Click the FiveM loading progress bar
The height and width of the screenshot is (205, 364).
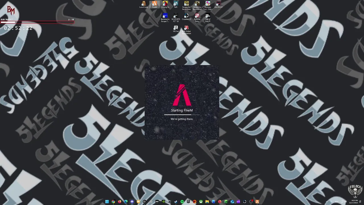tap(182, 115)
